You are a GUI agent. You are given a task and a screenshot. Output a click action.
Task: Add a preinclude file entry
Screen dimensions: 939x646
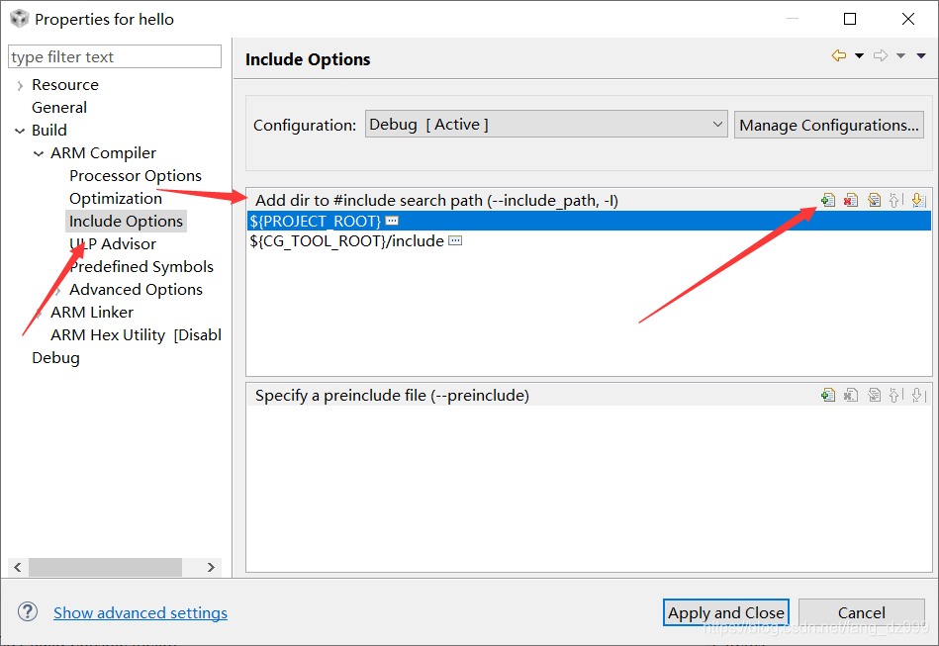click(x=828, y=395)
